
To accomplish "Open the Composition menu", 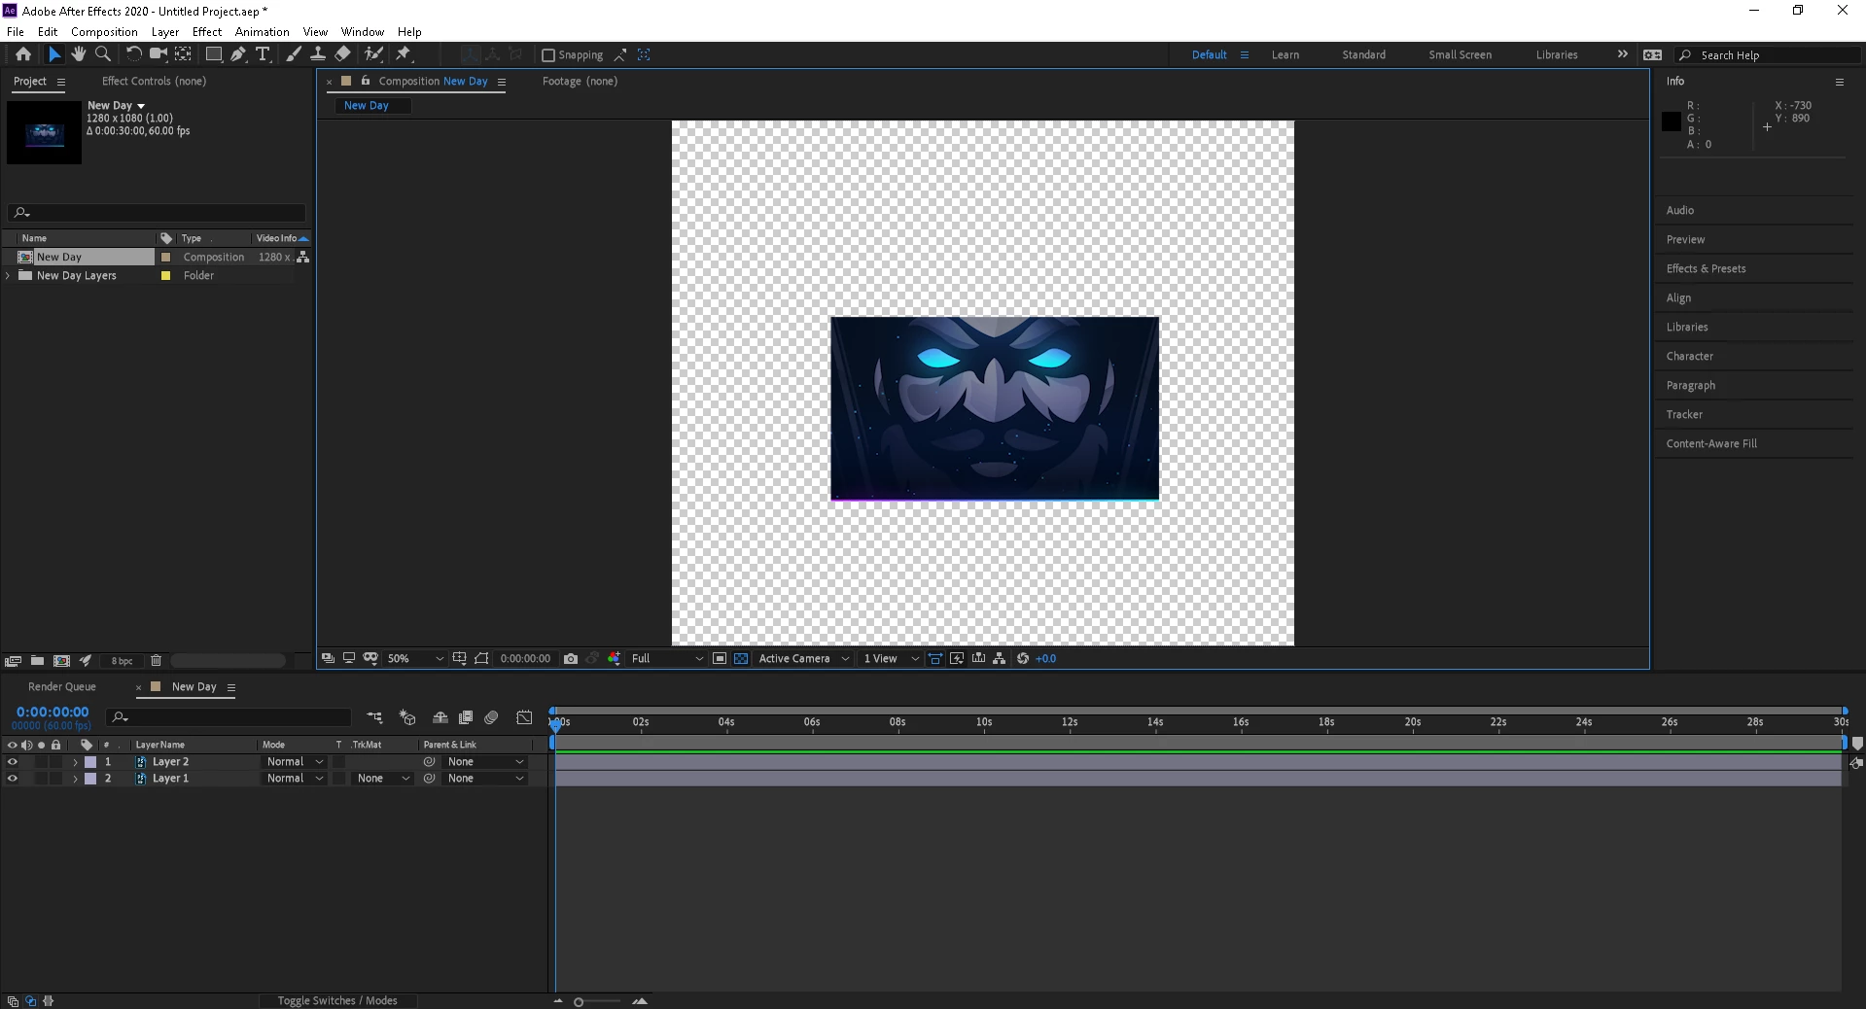I will pyautogui.click(x=104, y=32).
